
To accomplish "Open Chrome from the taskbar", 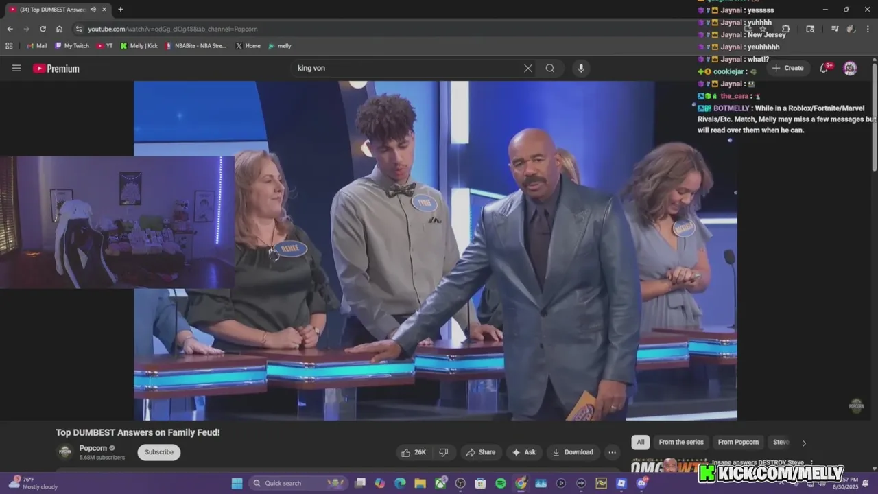I will pos(521,483).
